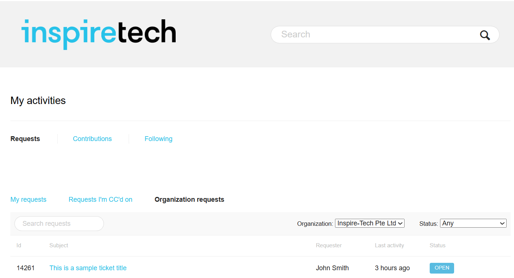Click the Subject column header

click(59, 245)
